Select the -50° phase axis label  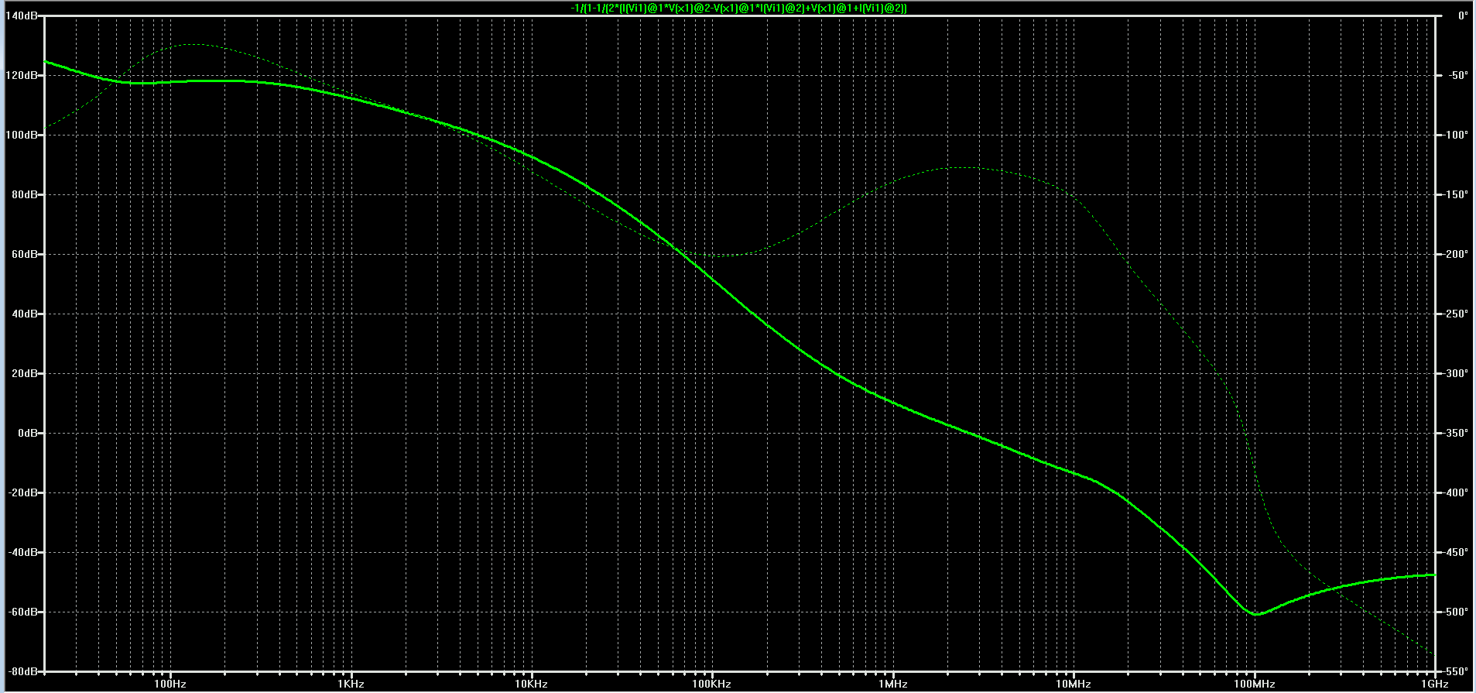(x=1457, y=75)
